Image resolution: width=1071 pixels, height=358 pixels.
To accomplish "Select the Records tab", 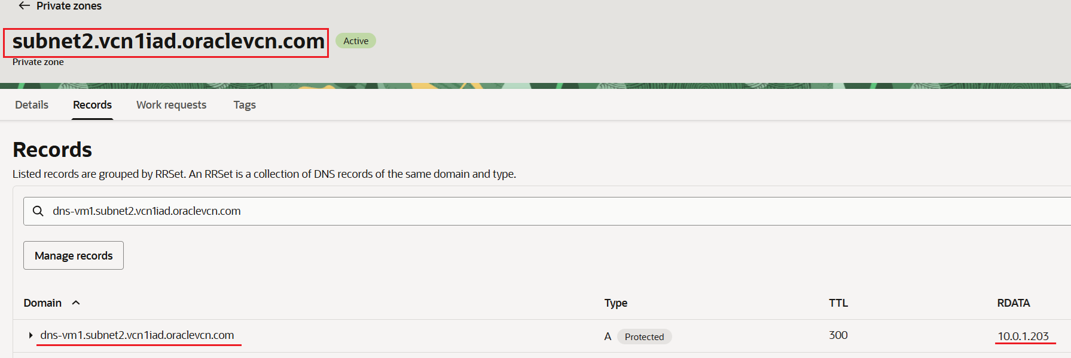I will [92, 105].
